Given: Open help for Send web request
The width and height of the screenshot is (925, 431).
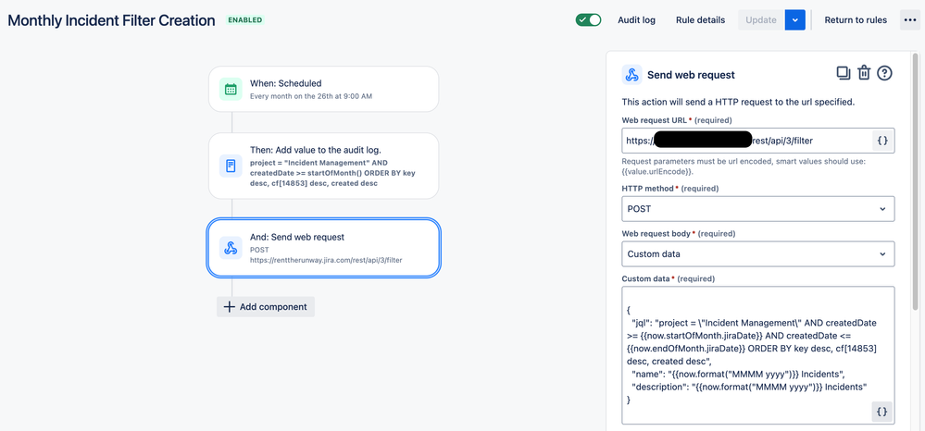Looking at the screenshot, I should [x=884, y=73].
